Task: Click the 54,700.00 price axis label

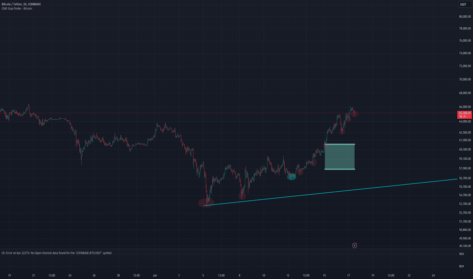Action: [465, 195]
